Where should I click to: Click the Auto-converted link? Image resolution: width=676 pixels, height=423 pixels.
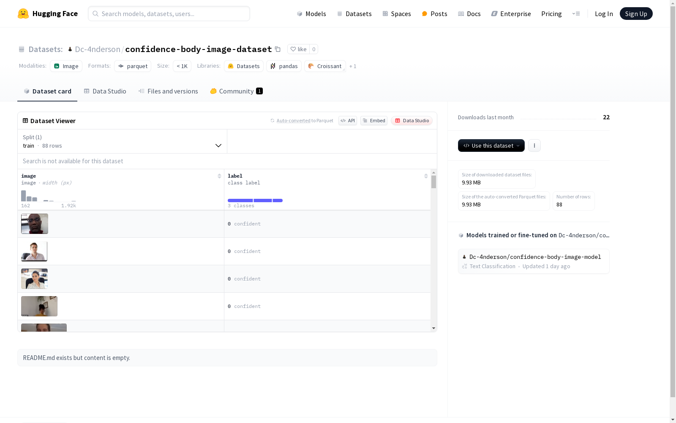(293, 121)
